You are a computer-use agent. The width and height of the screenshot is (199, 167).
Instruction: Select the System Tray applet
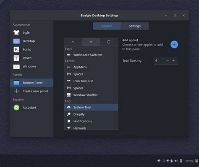[x=91, y=107]
